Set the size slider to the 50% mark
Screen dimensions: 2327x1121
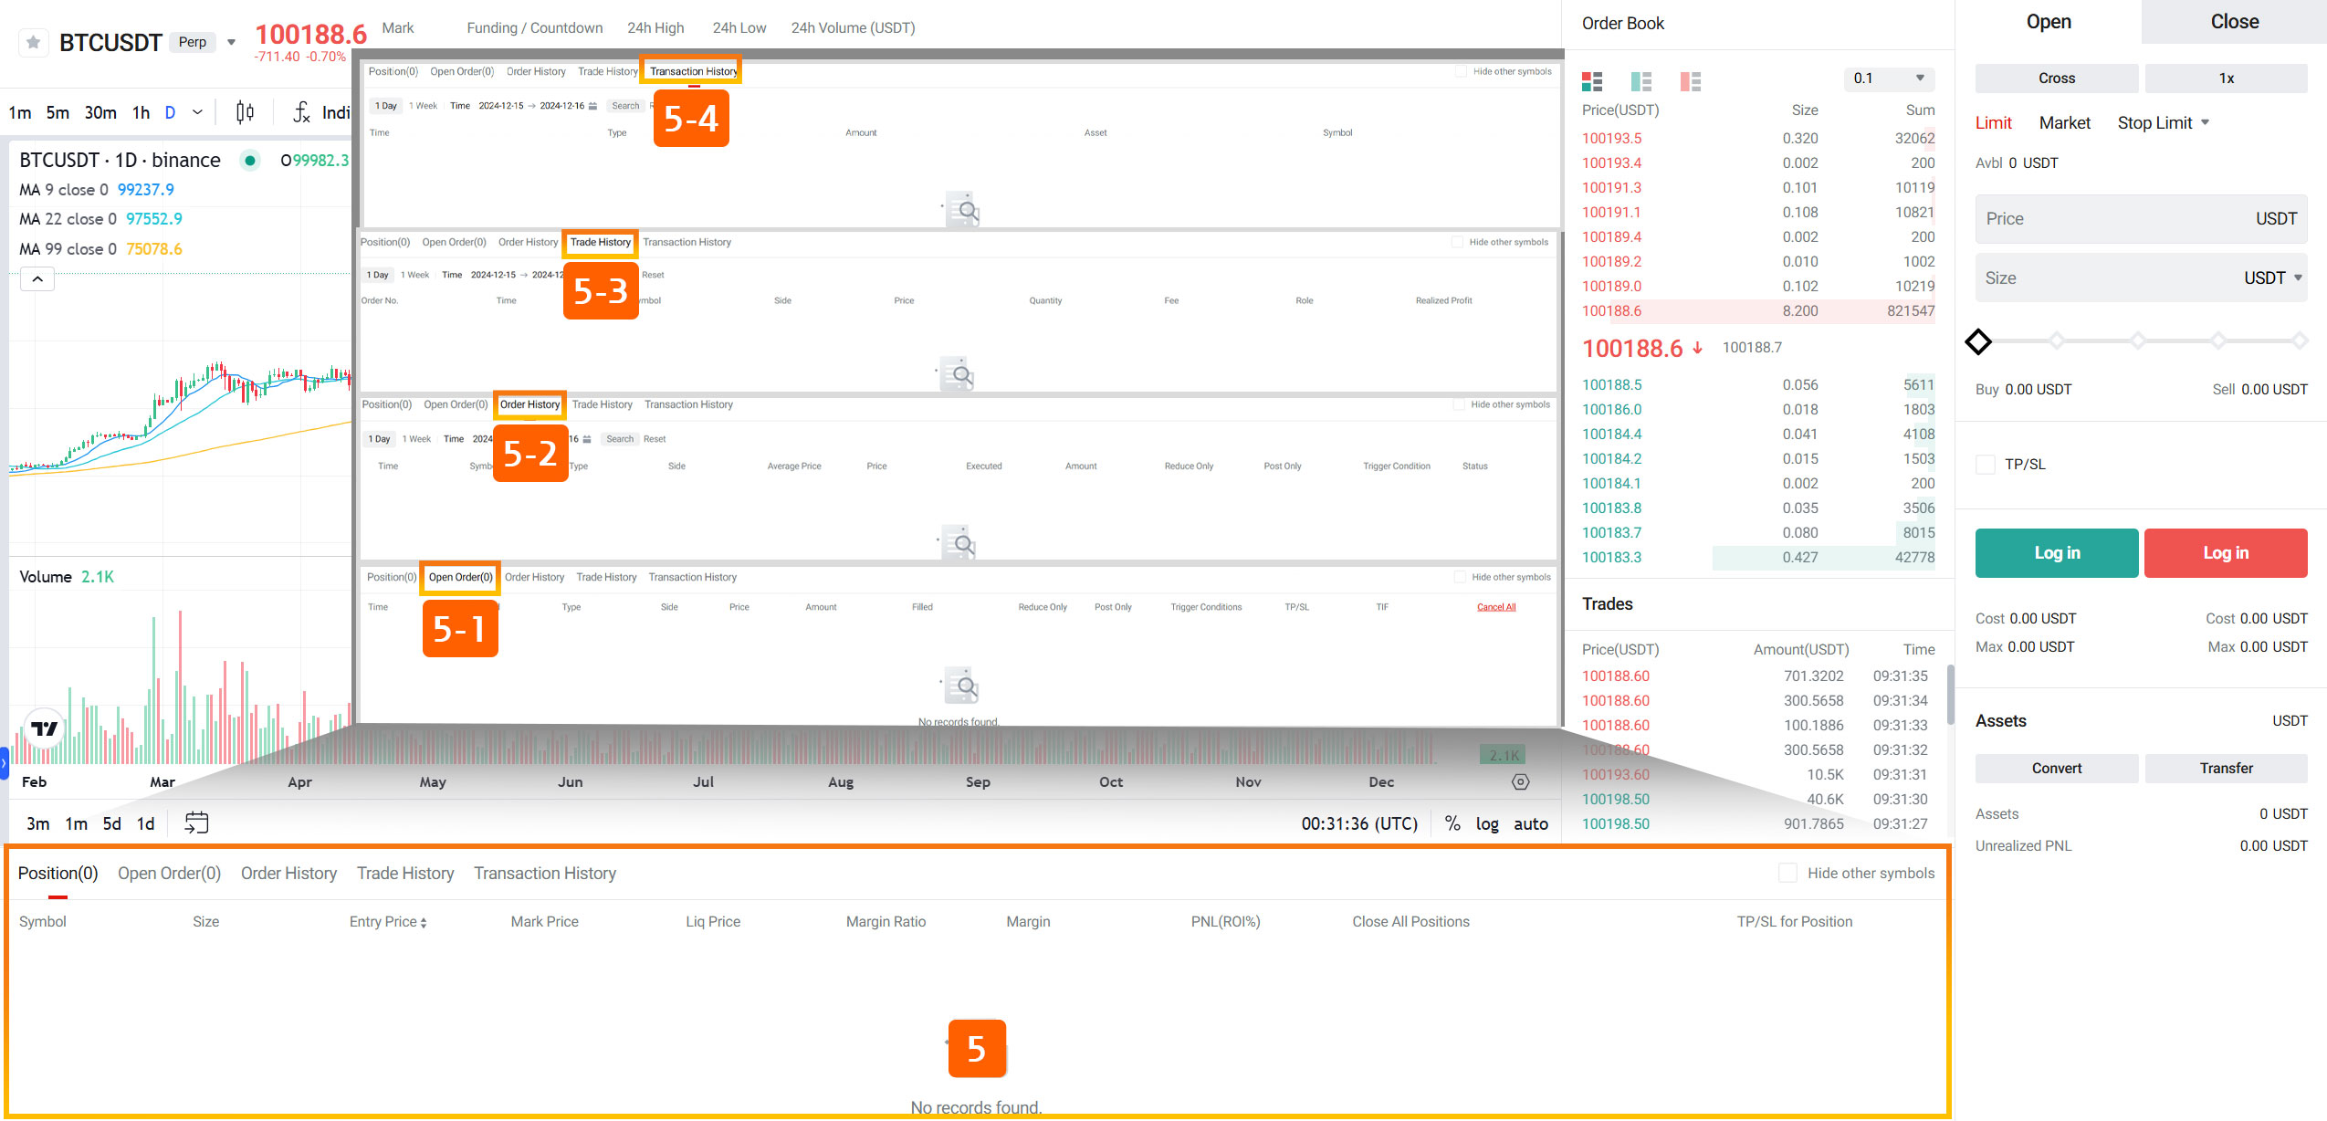(2137, 341)
